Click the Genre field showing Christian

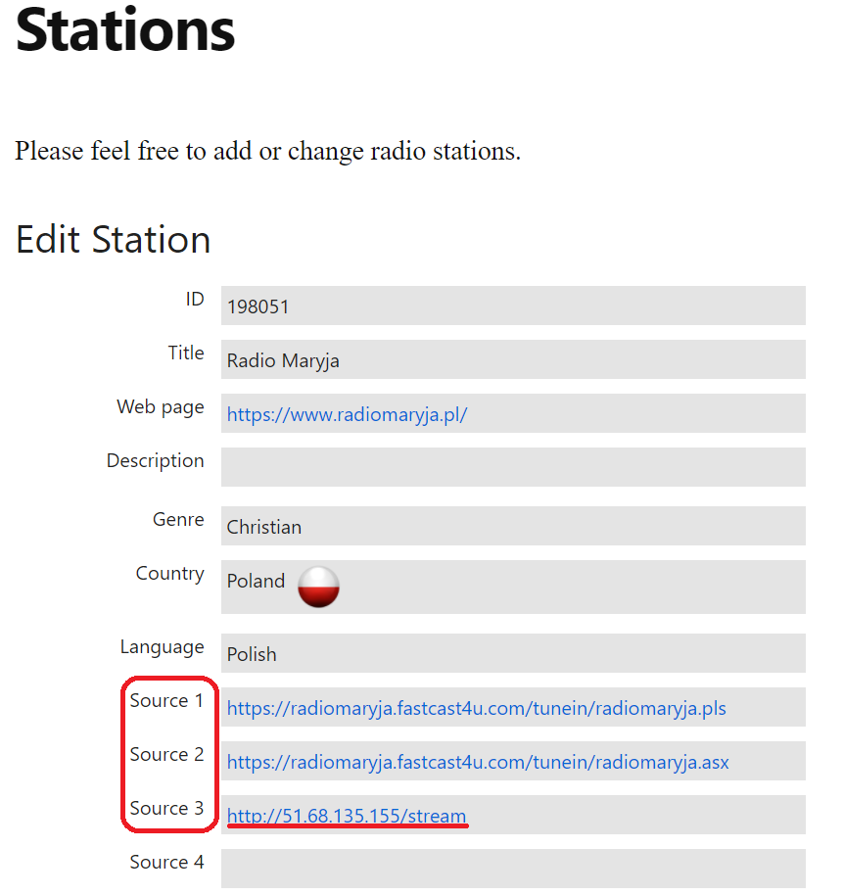coord(513,526)
